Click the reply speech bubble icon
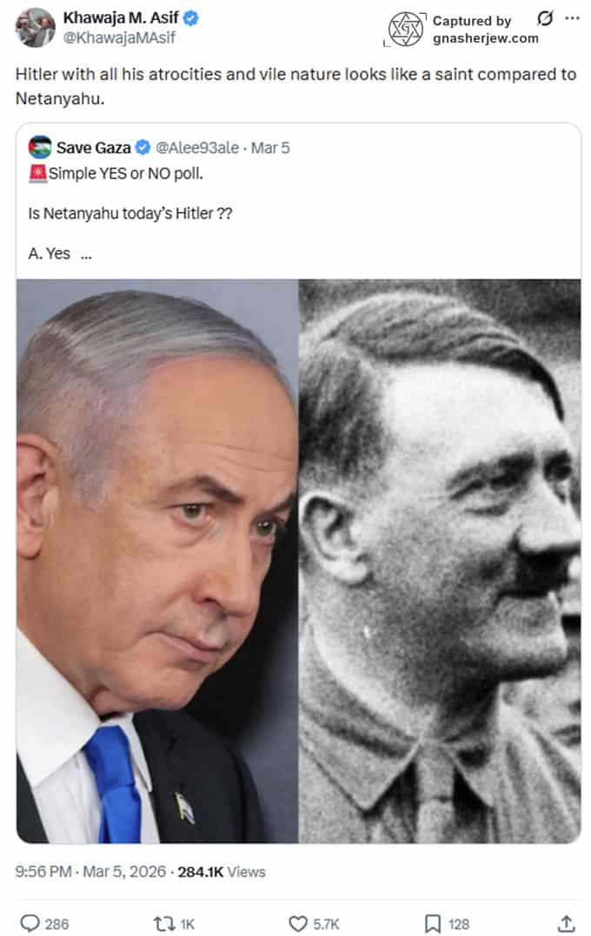Viewport: 591px width, 936px height. point(30,923)
